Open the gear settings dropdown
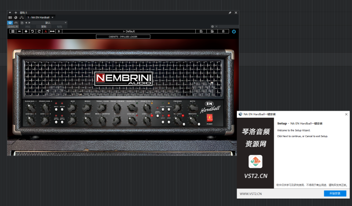 click(214, 26)
